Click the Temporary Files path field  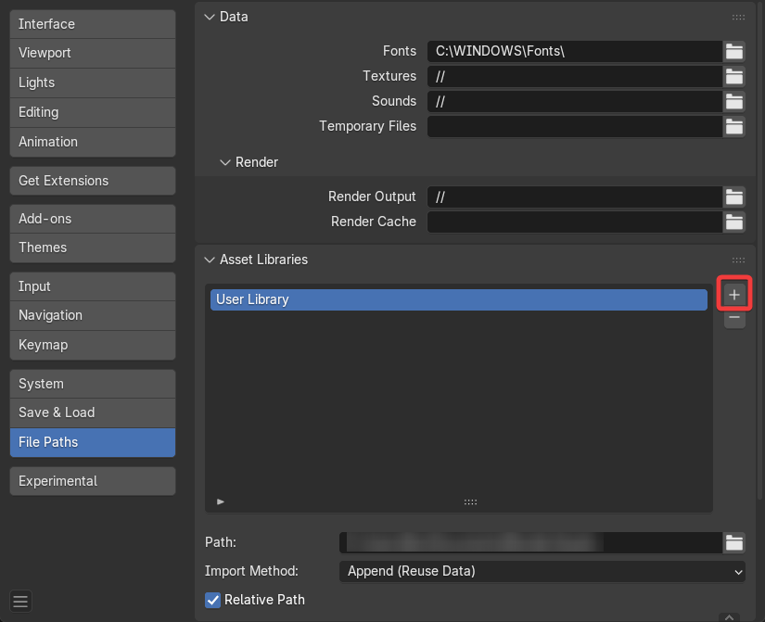point(574,126)
